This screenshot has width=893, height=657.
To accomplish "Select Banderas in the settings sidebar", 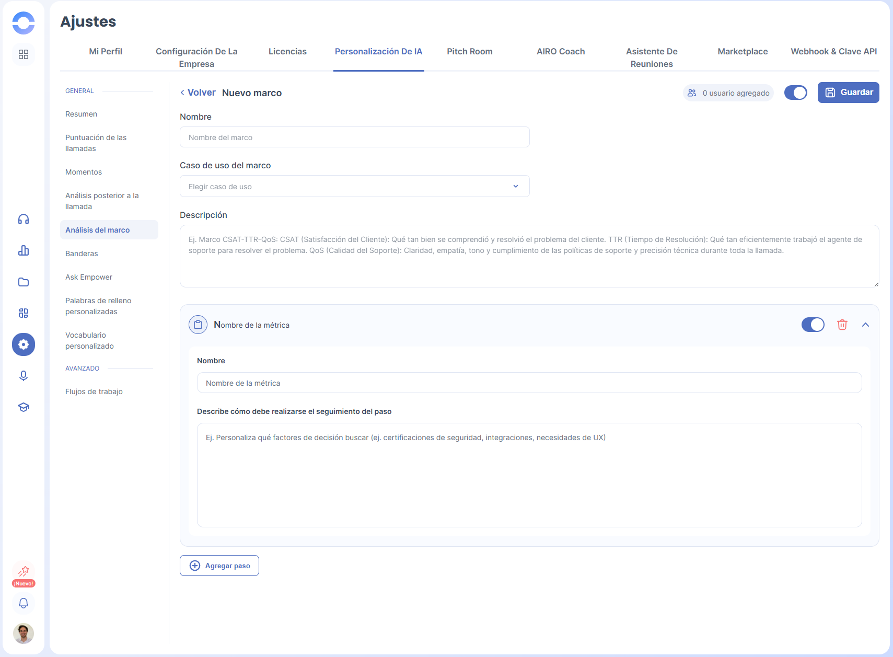I will click(x=82, y=253).
